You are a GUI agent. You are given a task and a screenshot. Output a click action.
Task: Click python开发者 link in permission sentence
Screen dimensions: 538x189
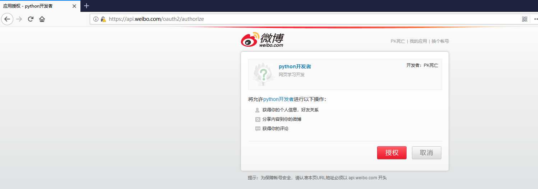coord(278,99)
